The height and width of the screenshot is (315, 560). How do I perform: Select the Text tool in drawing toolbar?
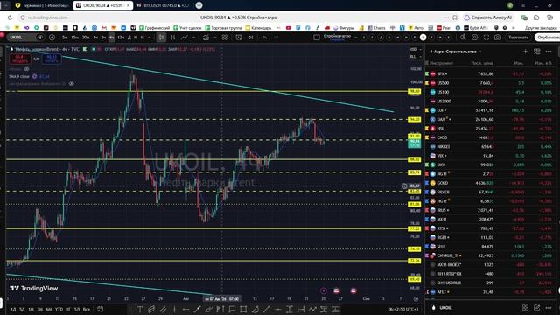[x=140, y=309]
